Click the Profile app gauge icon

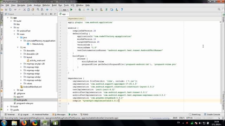coord(88,9)
